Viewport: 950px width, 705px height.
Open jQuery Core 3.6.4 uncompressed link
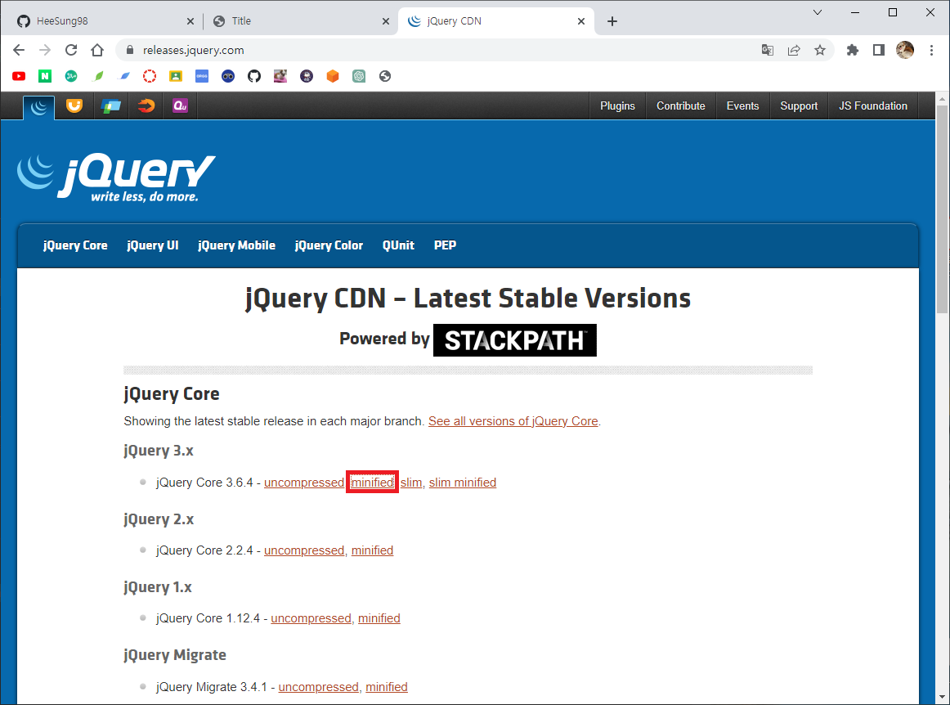(x=304, y=483)
